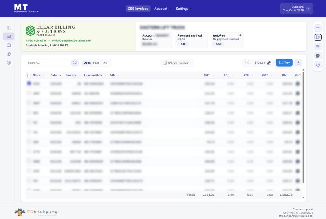Sort by VIN column arrow

pyautogui.click(x=118, y=76)
